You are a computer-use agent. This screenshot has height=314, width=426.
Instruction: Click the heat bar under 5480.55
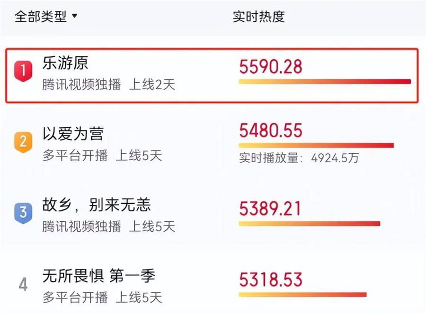coord(316,145)
